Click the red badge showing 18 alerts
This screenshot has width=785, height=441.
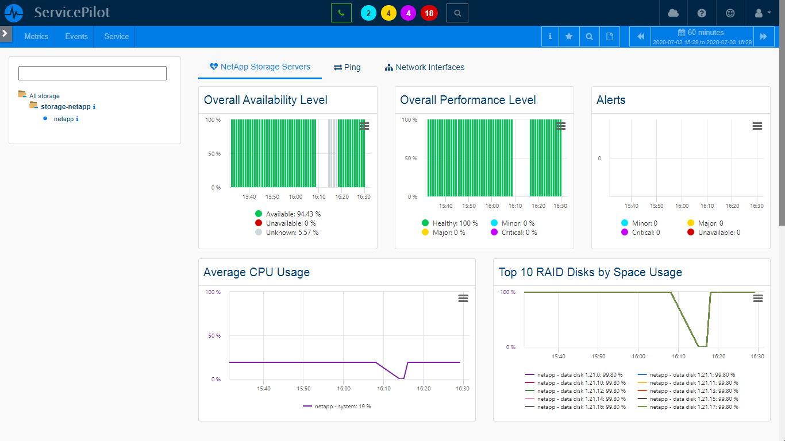429,13
